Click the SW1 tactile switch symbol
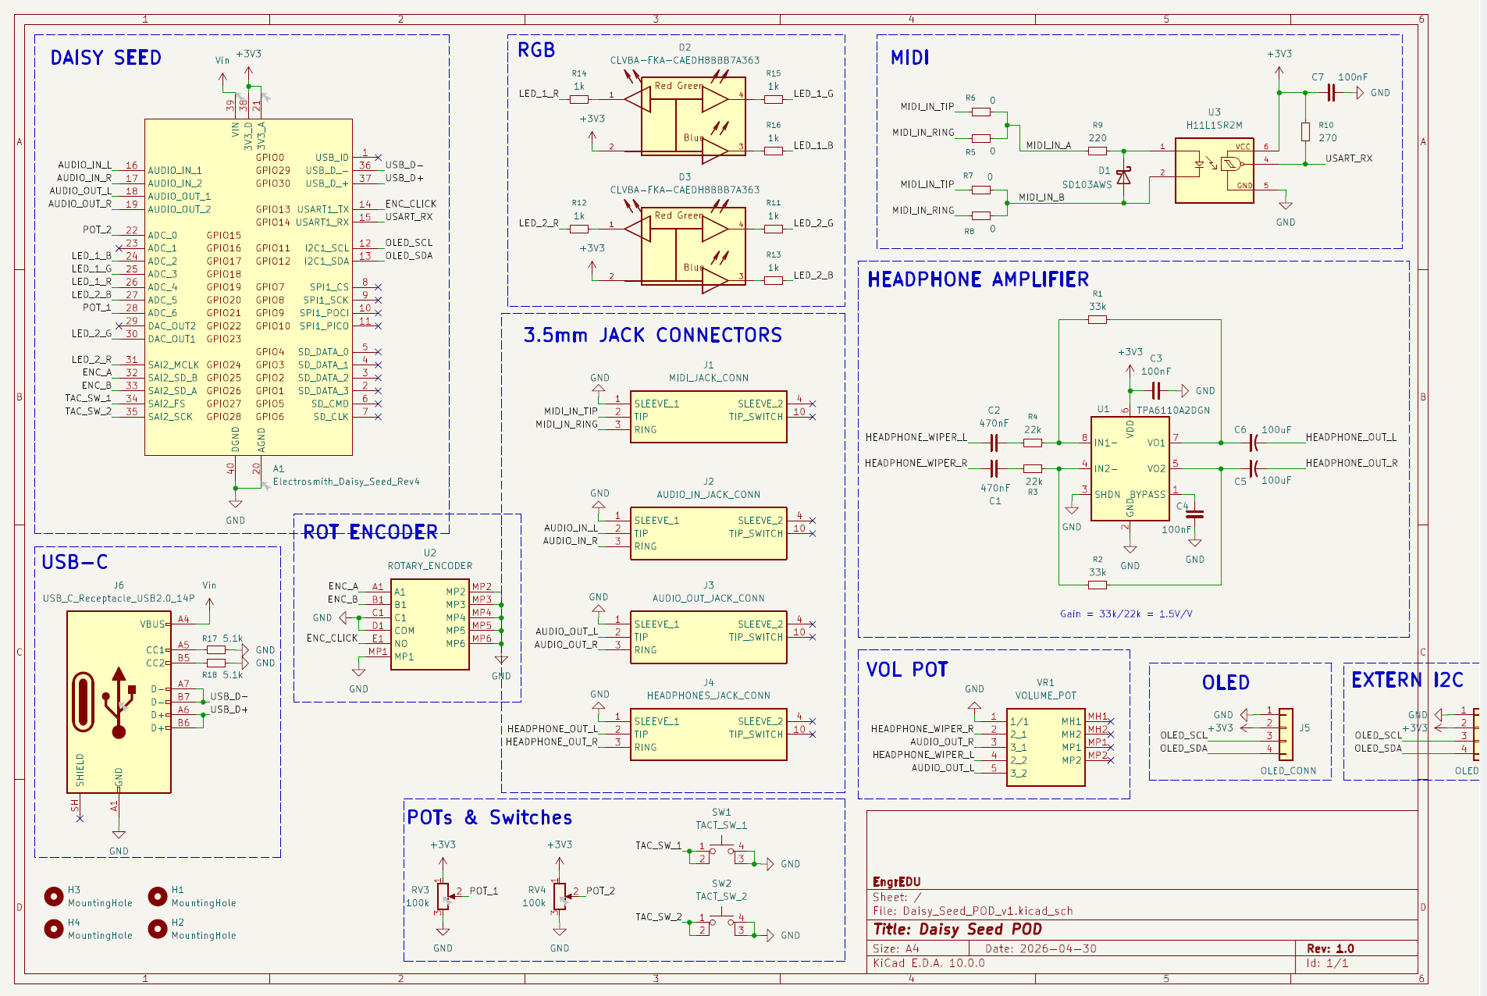1487x996 pixels. click(721, 850)
